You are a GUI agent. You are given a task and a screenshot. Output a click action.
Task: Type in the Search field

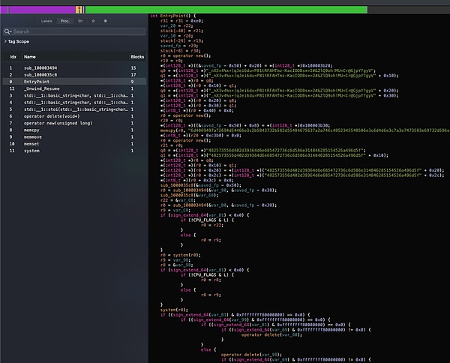(75, 31)
